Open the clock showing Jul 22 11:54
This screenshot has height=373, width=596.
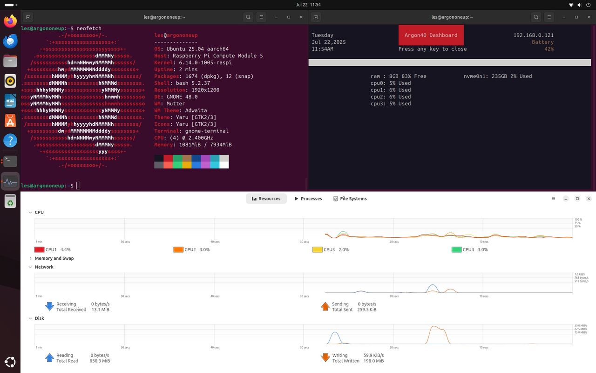[308, 4]
